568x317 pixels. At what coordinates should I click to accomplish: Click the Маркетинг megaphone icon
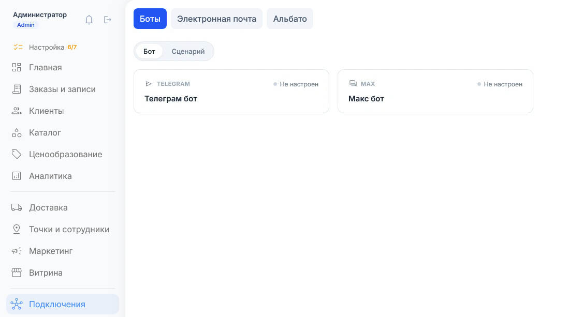click(x=17, y=251)
